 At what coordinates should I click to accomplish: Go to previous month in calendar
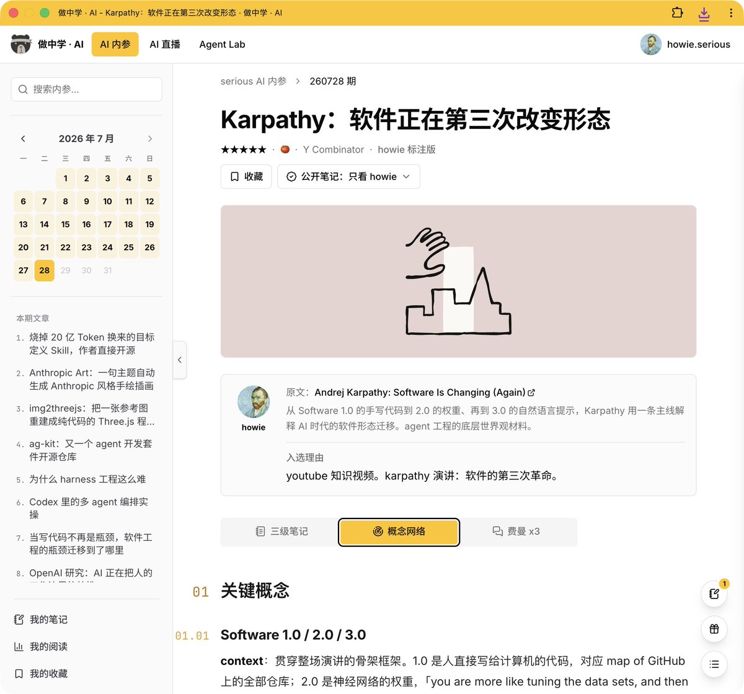coord(23,138)
